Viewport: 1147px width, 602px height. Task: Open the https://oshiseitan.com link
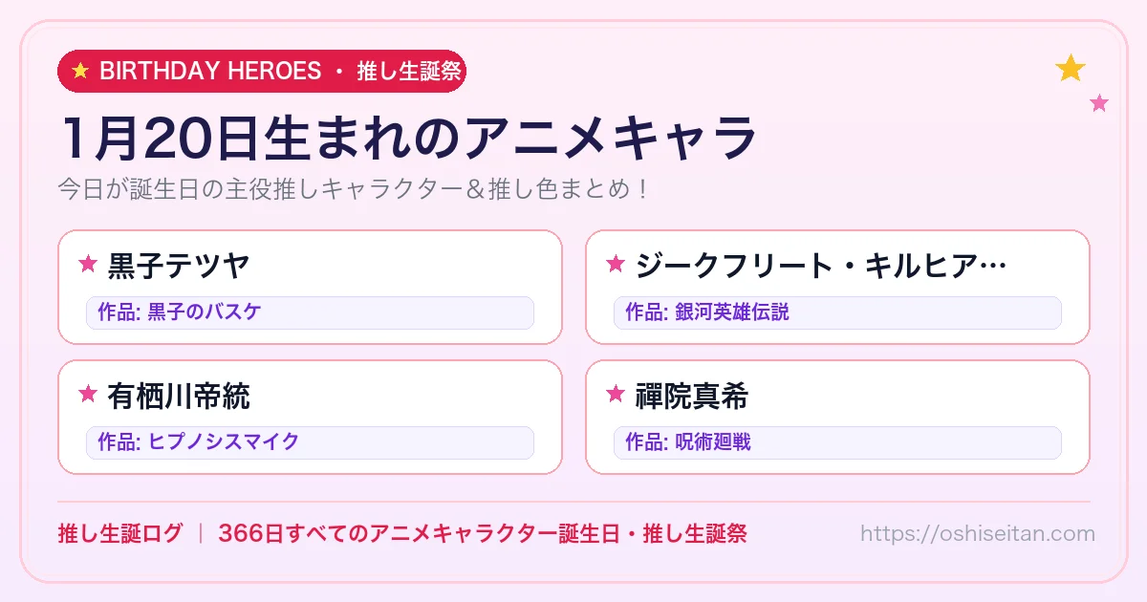pos(978,533)
